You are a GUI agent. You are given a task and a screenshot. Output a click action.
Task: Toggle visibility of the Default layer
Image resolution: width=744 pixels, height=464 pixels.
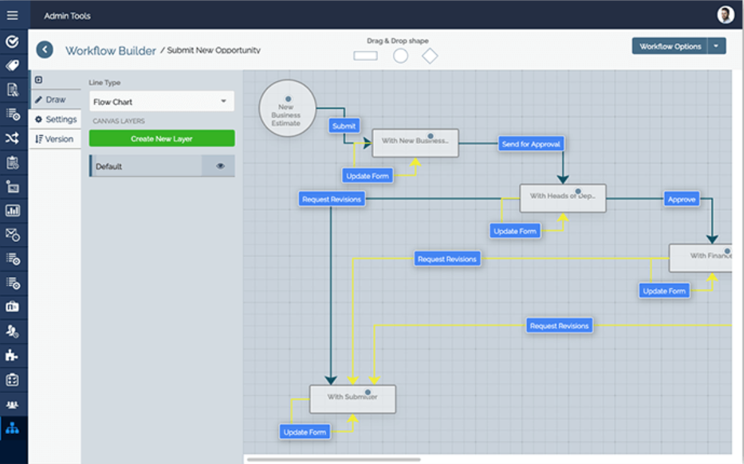(x=220, y=166)
